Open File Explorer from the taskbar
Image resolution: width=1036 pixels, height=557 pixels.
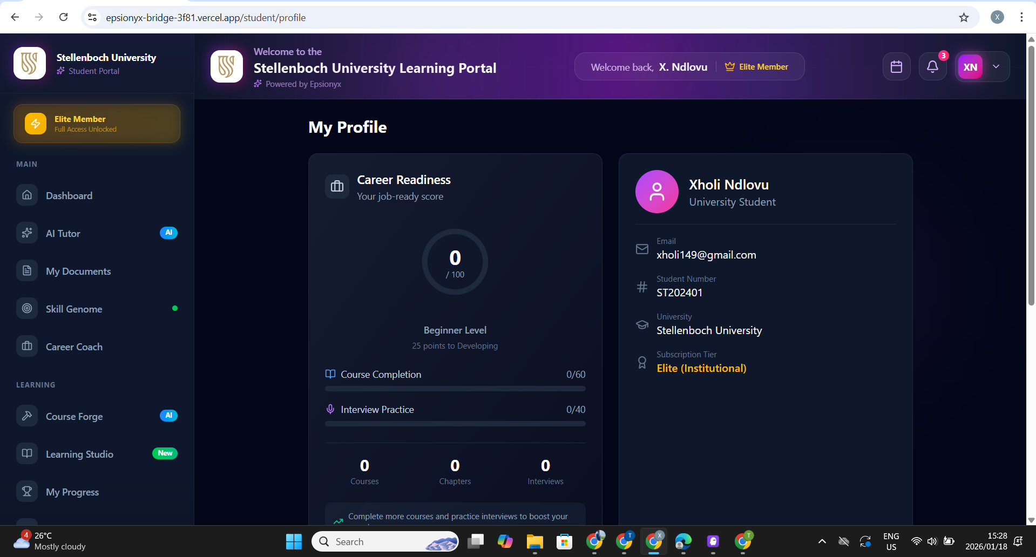pos(534,541)
